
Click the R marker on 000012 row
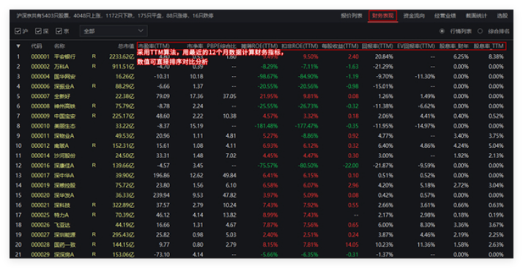click(94, 145)
